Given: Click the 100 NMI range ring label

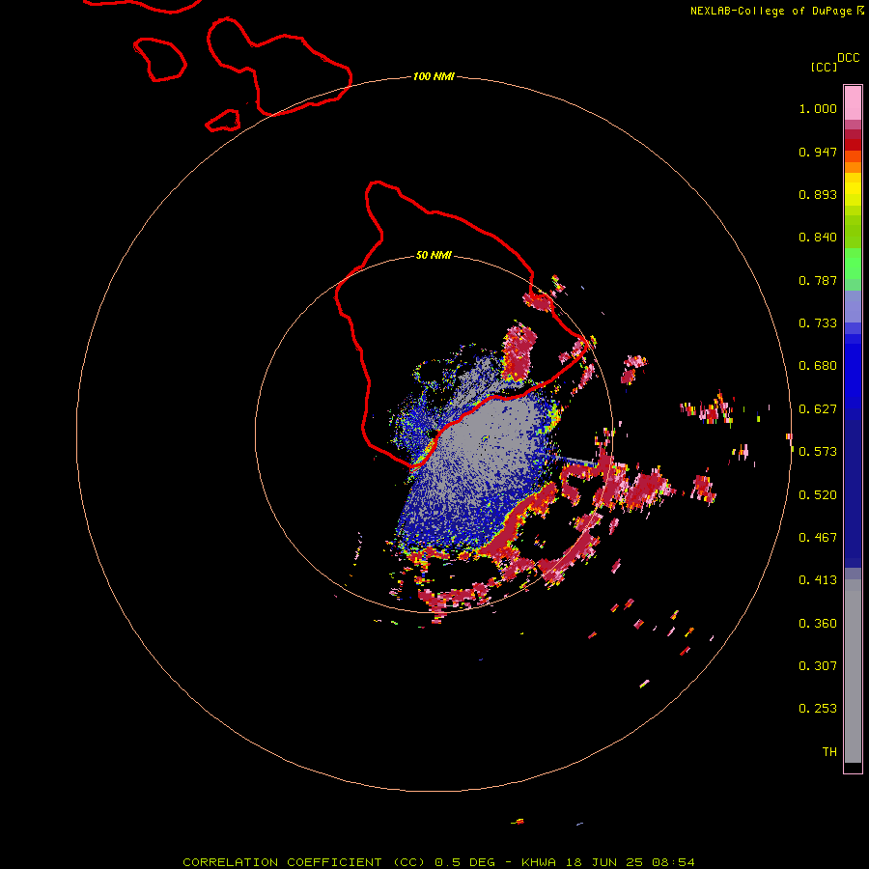Looking at the screenshot, I should [434, 76].
